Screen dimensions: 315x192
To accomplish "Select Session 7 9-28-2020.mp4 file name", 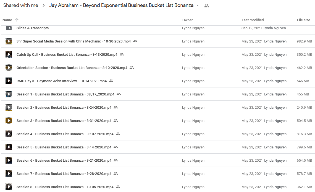I will tap(64, 174).
